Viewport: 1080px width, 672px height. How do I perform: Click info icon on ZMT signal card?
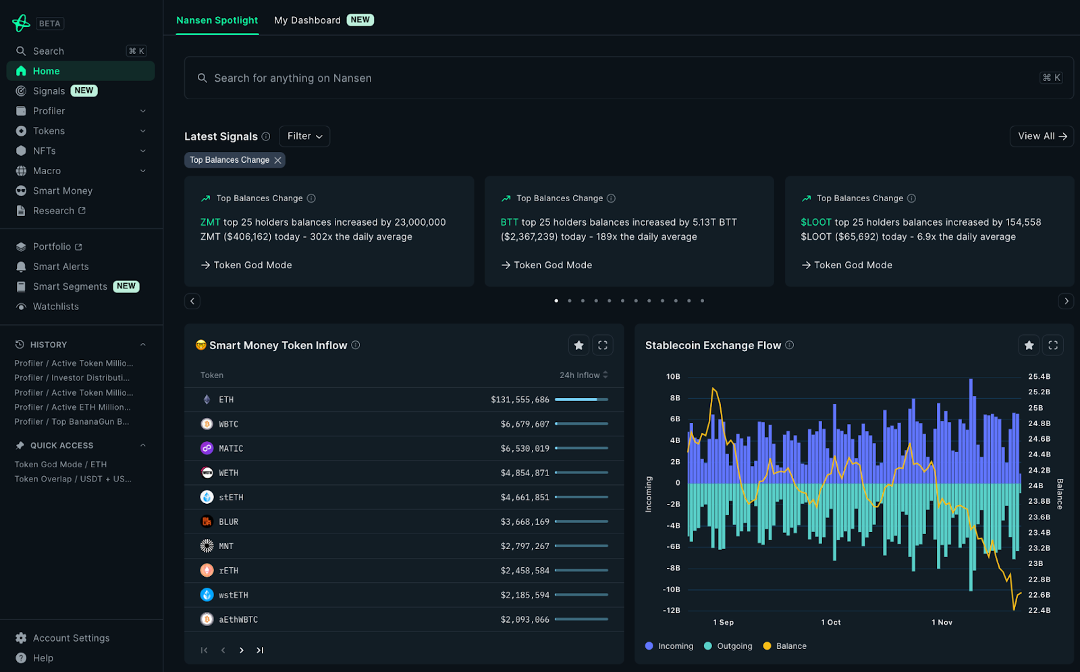click(x=311, y=199)
